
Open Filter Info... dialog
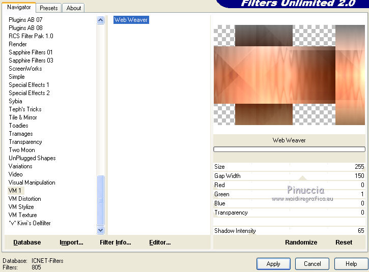pyautogui.click(x=116, y=243)
